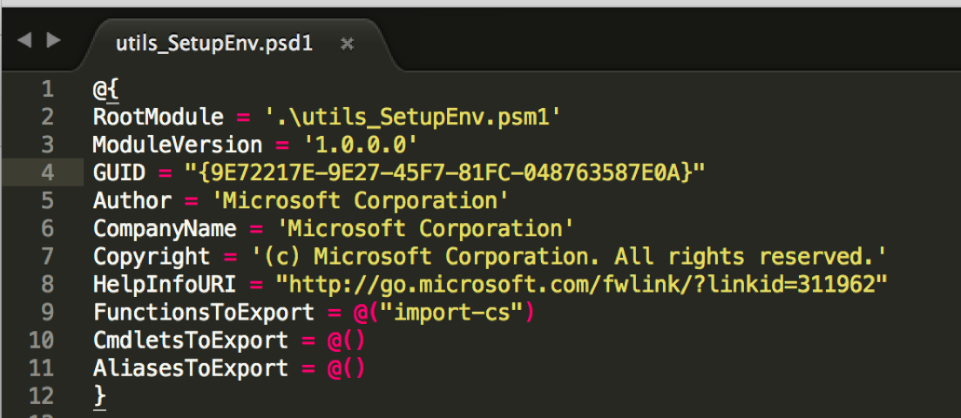Click the AliasesToExport key
The height and width of the screenshot is (418, 961).
pos(191,368)
